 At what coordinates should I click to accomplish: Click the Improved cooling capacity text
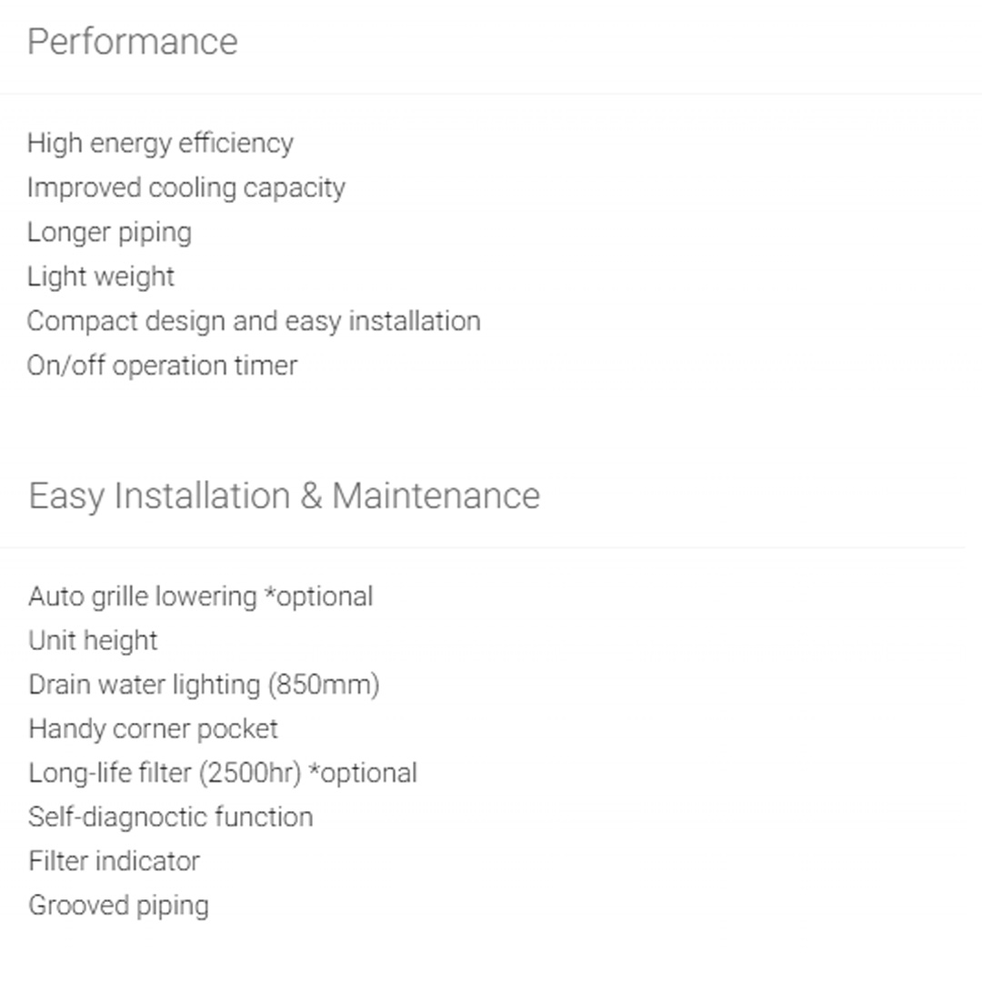click(x=185, y=187)
